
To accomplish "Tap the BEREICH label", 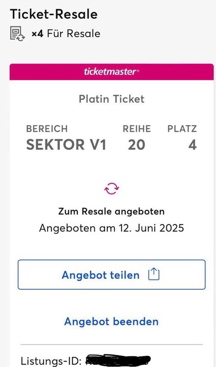I will (47, 129).
